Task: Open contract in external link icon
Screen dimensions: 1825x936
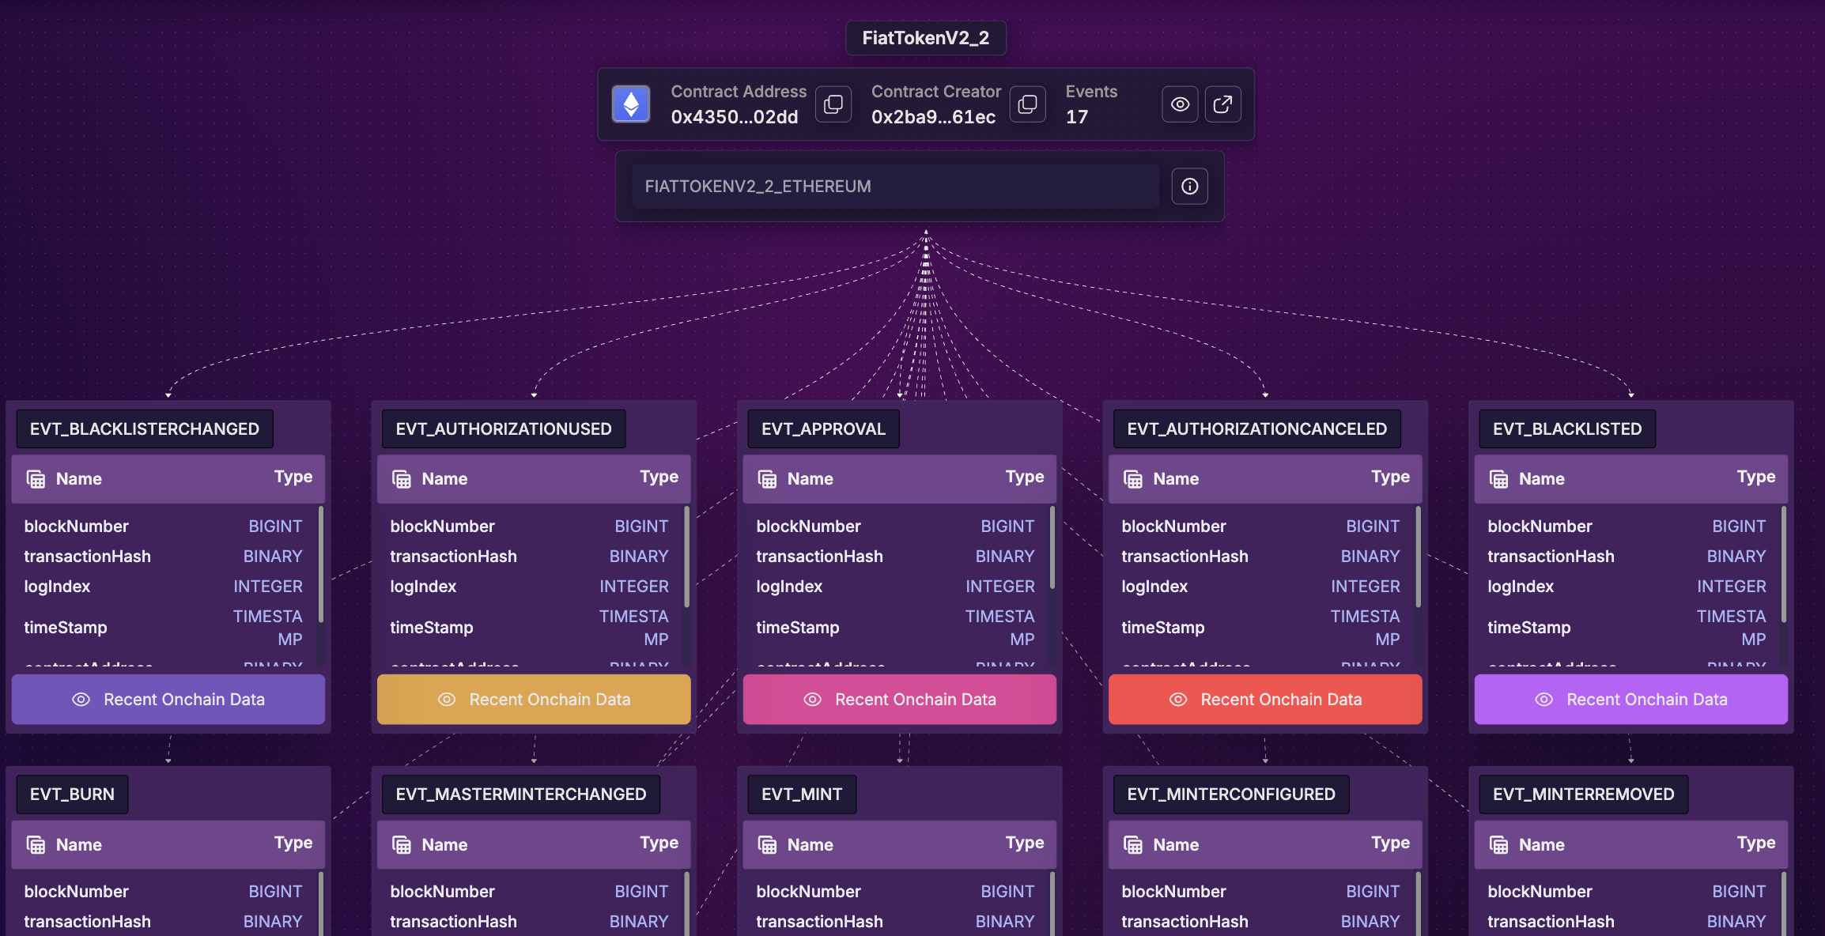Action: [1222, 104]
